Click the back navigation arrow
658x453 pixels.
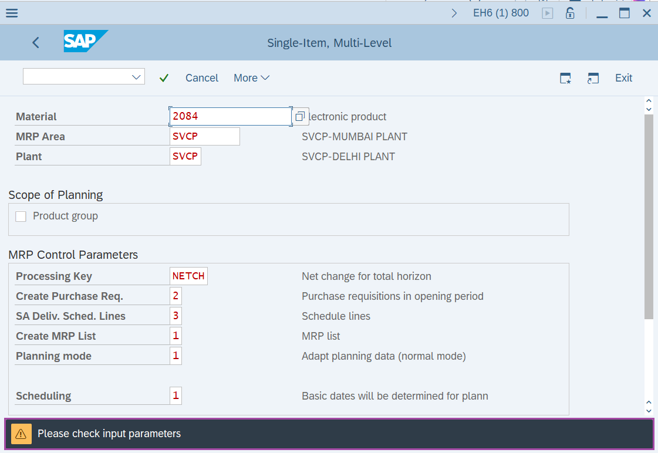pos(35,42)
